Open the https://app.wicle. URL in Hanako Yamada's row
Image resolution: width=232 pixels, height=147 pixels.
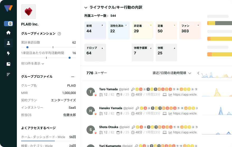(x=185, y=113)
